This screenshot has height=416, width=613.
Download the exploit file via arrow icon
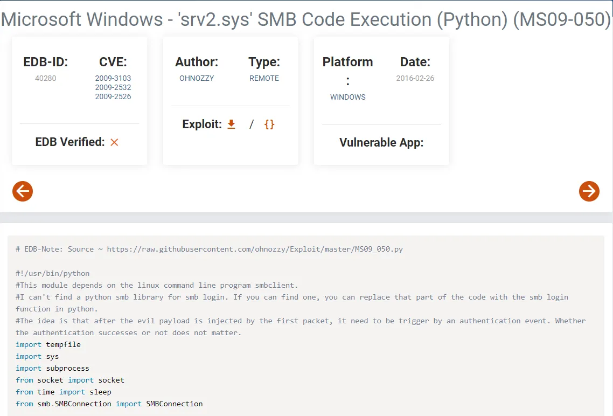click(232, 124)
